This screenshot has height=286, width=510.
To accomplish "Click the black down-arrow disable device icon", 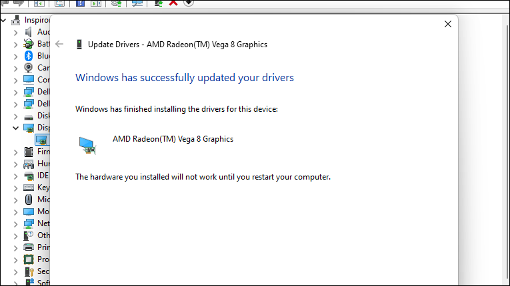I will coord(189,3).
